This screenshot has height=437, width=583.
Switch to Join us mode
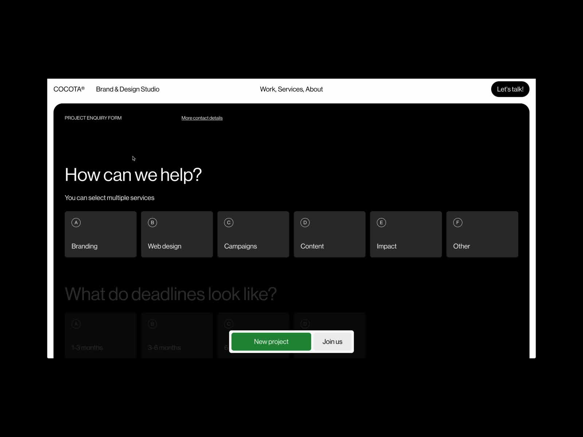point(332,342)
